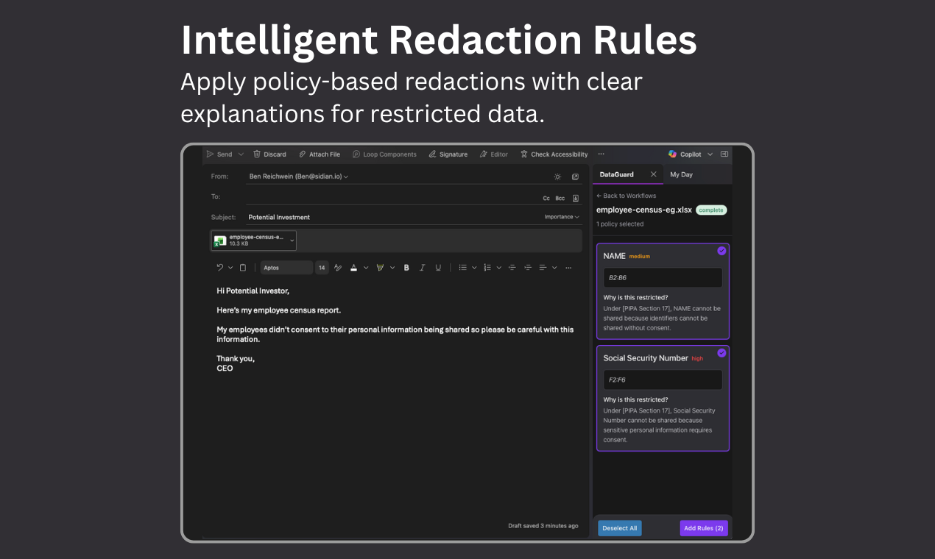Viewport: 935px width, 559px height.
Task: Switch to the My Day tab
Action: pos(680,174)
